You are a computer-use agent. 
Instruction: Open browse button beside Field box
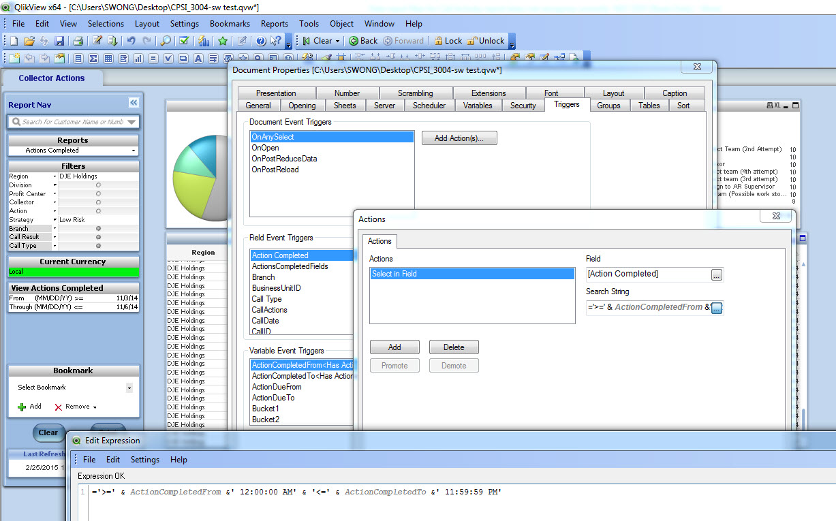click(x=716, y=274)
